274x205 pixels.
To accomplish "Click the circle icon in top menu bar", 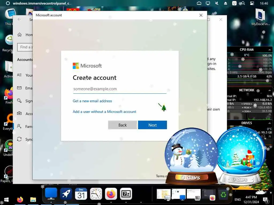I will coord(8,3).
